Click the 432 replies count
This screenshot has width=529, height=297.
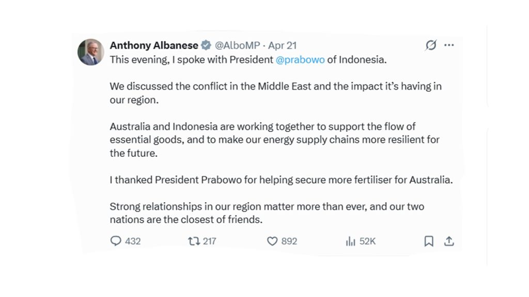[x=133, y=241]
